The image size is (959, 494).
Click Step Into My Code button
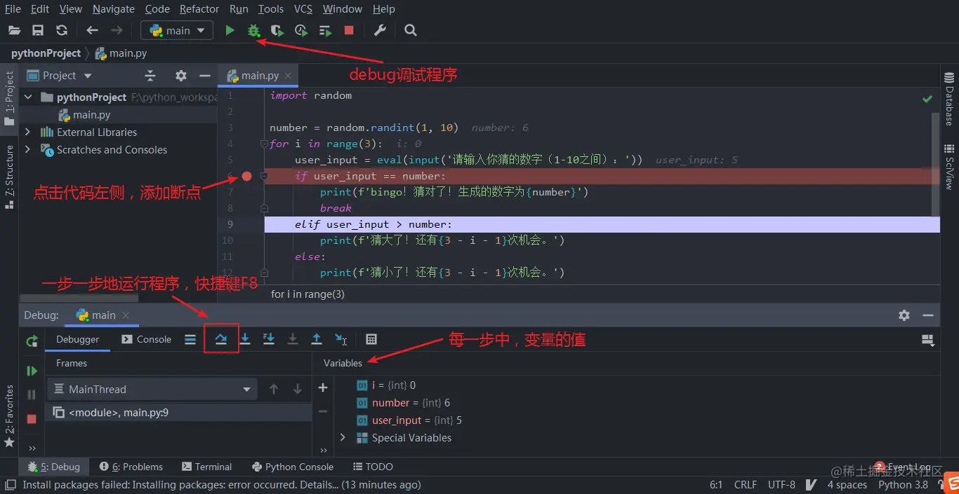coord(269,339)
